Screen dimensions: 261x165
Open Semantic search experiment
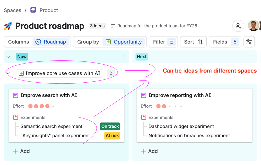[x=51, y=126]
